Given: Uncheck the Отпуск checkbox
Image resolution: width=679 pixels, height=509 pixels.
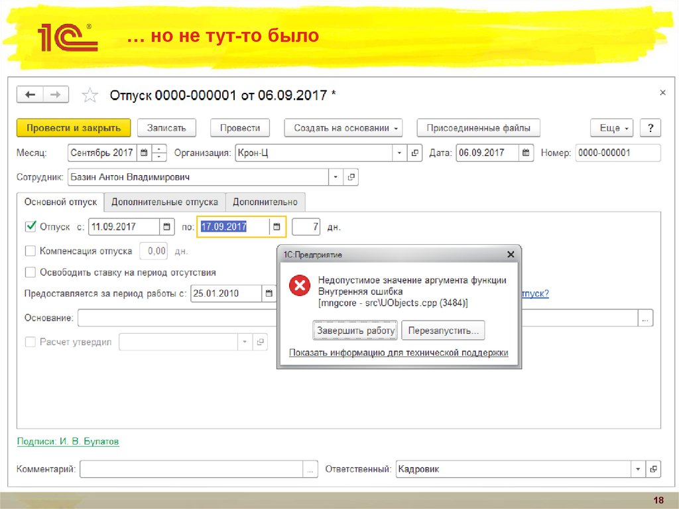Looking at the screenshot, I should 31,226.
